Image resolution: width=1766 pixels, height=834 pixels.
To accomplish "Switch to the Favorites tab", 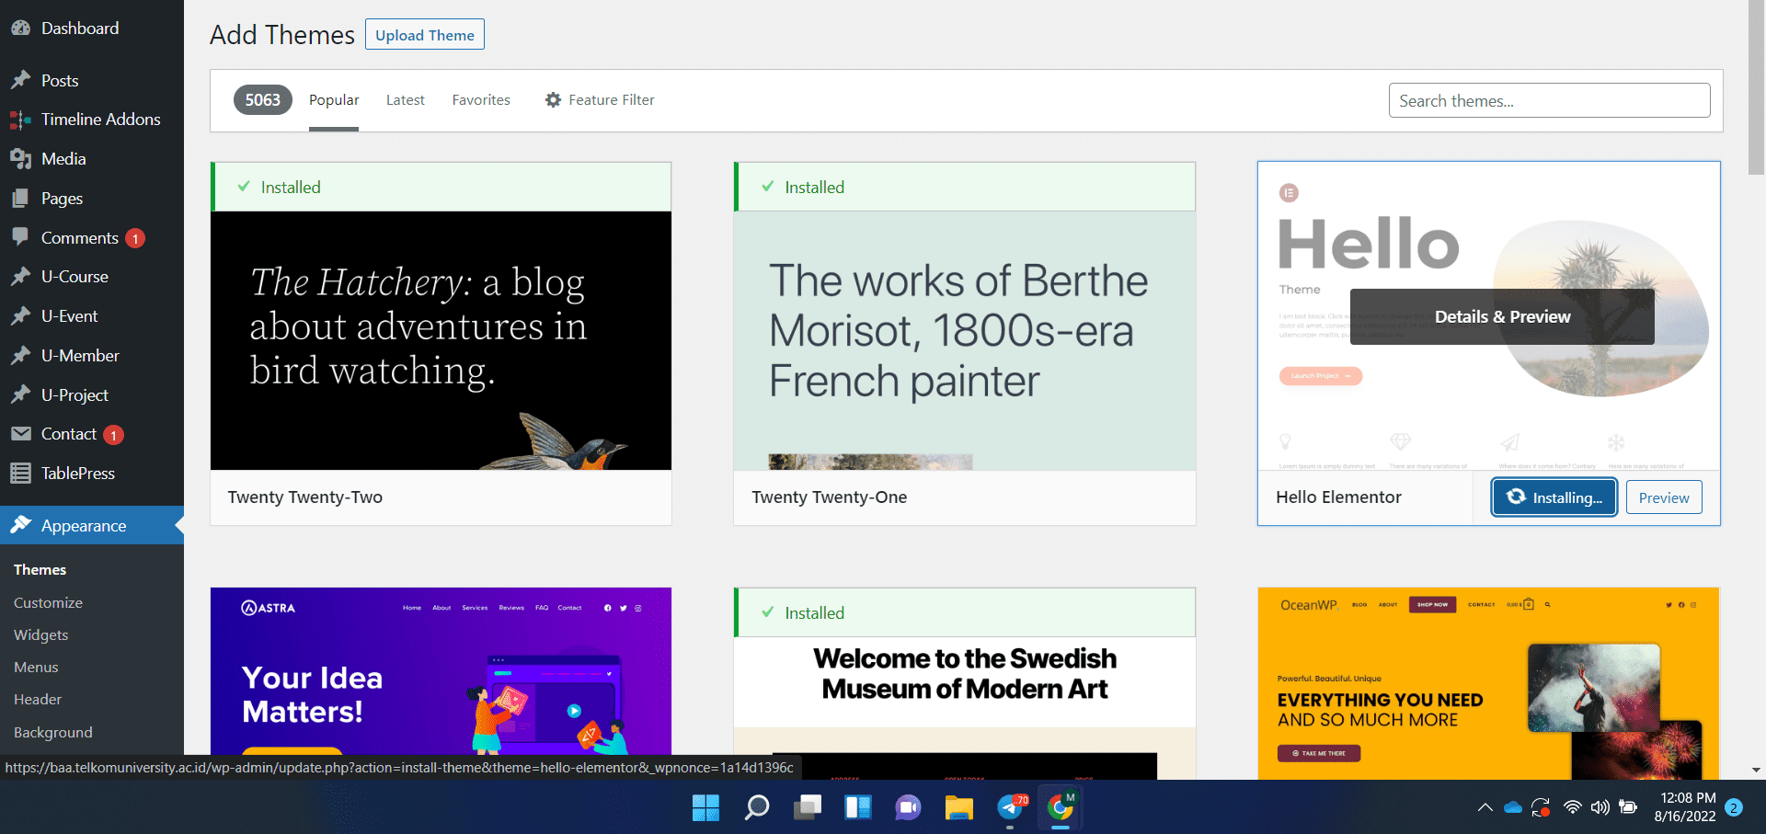I will point(481,99).
